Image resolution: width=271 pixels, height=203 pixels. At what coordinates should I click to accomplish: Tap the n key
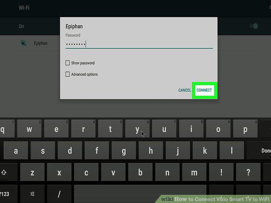[167, 172]
